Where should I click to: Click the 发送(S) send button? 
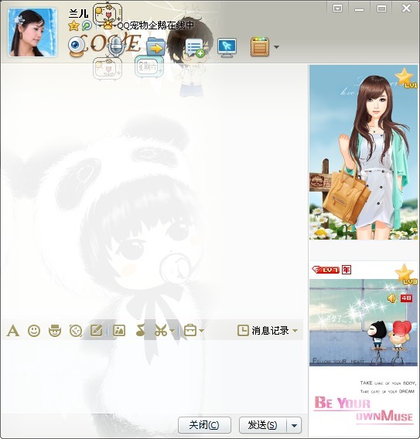point(263,425)
